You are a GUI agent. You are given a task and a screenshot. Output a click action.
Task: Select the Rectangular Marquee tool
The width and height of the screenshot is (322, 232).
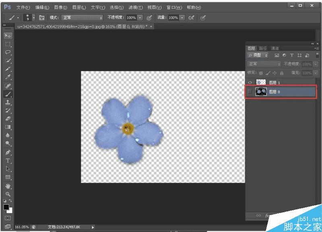click(x=8, y=44)
